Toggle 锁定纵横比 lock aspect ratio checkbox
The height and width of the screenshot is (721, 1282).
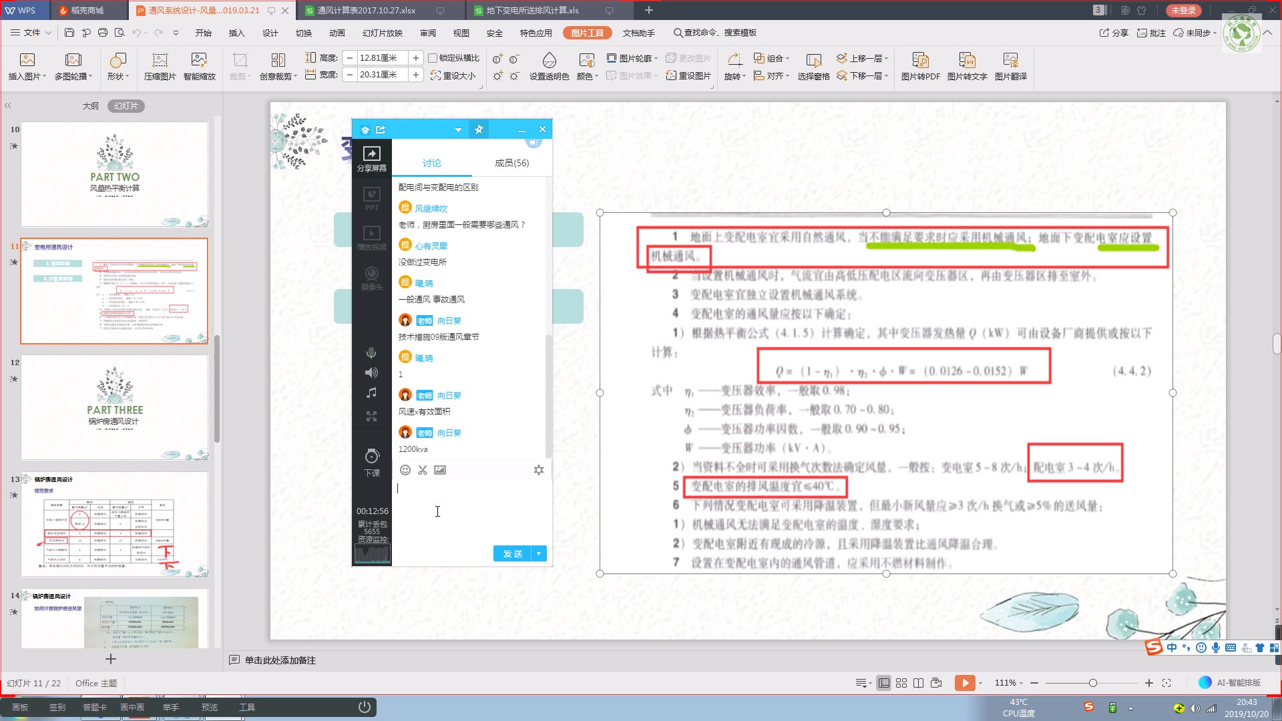[433, 58]
